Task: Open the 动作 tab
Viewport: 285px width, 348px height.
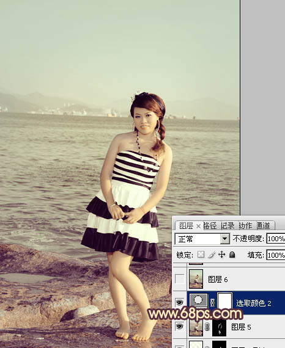Action: tap(246, 226)
